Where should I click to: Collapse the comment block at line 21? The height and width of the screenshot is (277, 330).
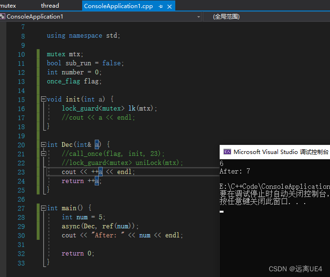pyautogui.click(x=43, y=154)
